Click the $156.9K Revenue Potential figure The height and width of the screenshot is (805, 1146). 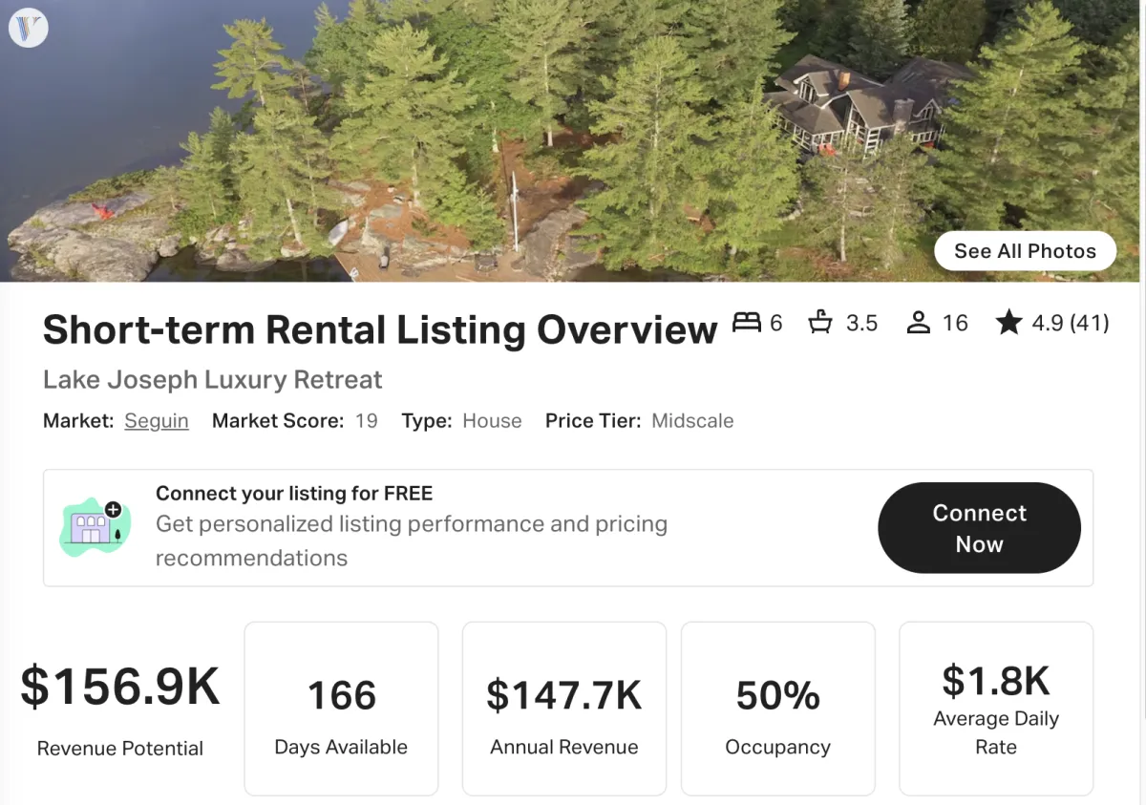(x=120, y=688)
